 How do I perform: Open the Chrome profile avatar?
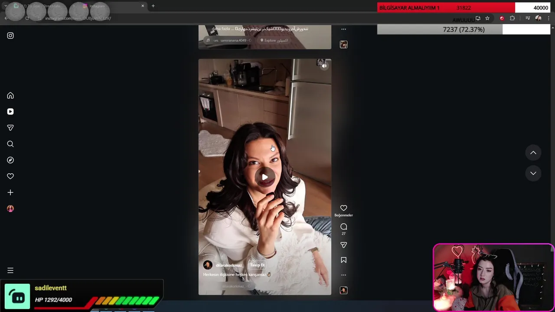click(x=538, y=18)
